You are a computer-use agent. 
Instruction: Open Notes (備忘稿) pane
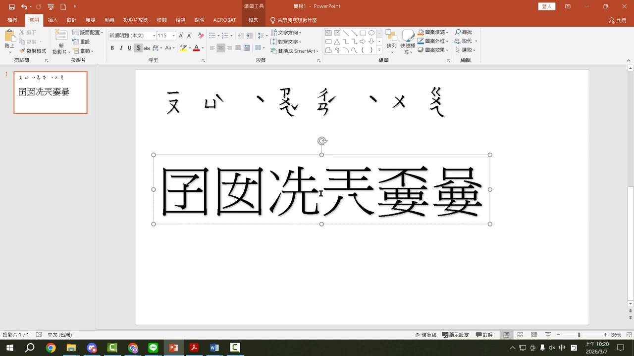426,335
